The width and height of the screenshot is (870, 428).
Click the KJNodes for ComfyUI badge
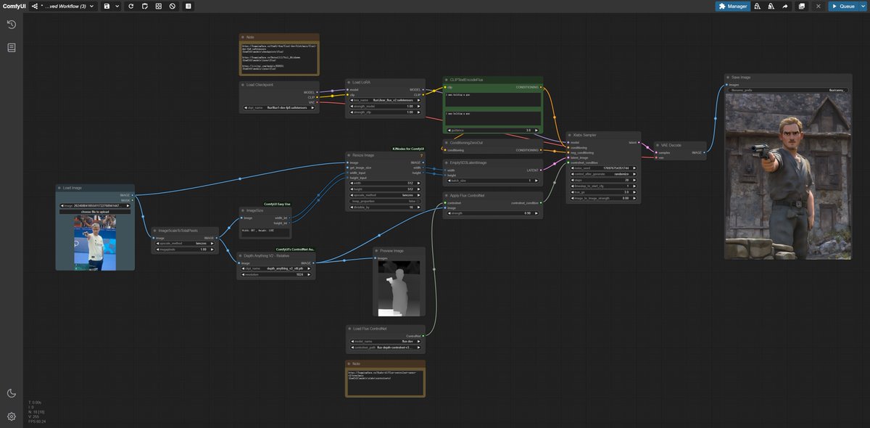pyautogui.click(x=408, y=149)
